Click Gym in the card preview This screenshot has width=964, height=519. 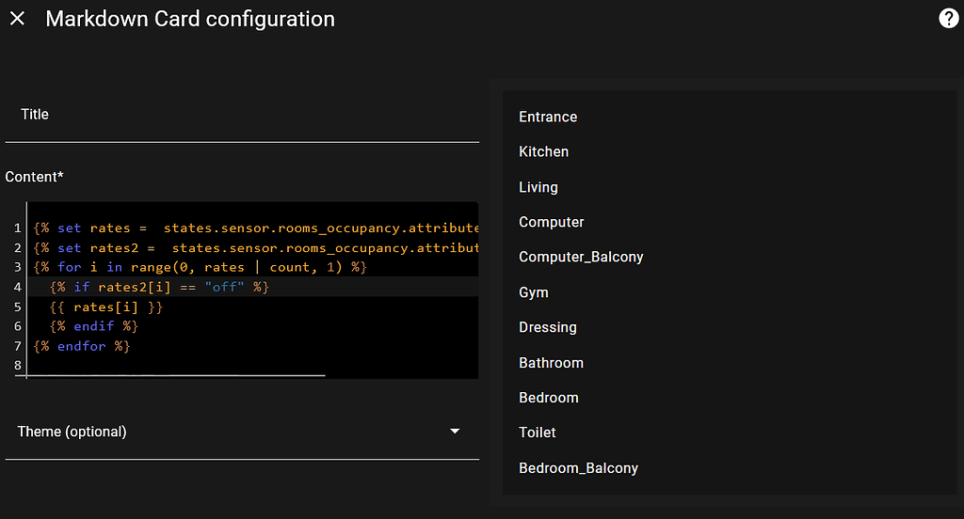[534, 292]
